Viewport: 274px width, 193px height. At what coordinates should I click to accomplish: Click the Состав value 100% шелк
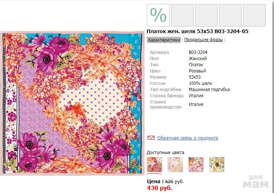pyautogui.click(x=200, y=83)
